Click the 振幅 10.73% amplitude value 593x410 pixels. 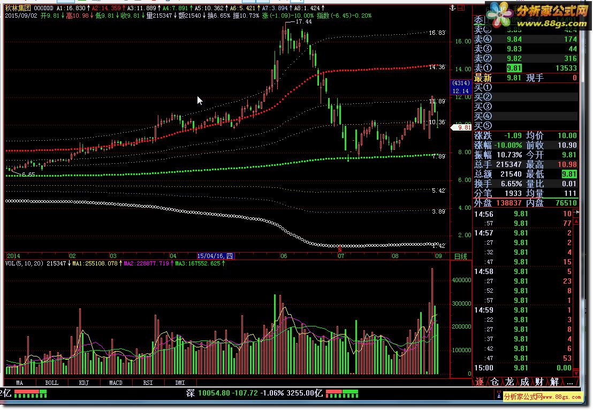click(x=509, y=155)
